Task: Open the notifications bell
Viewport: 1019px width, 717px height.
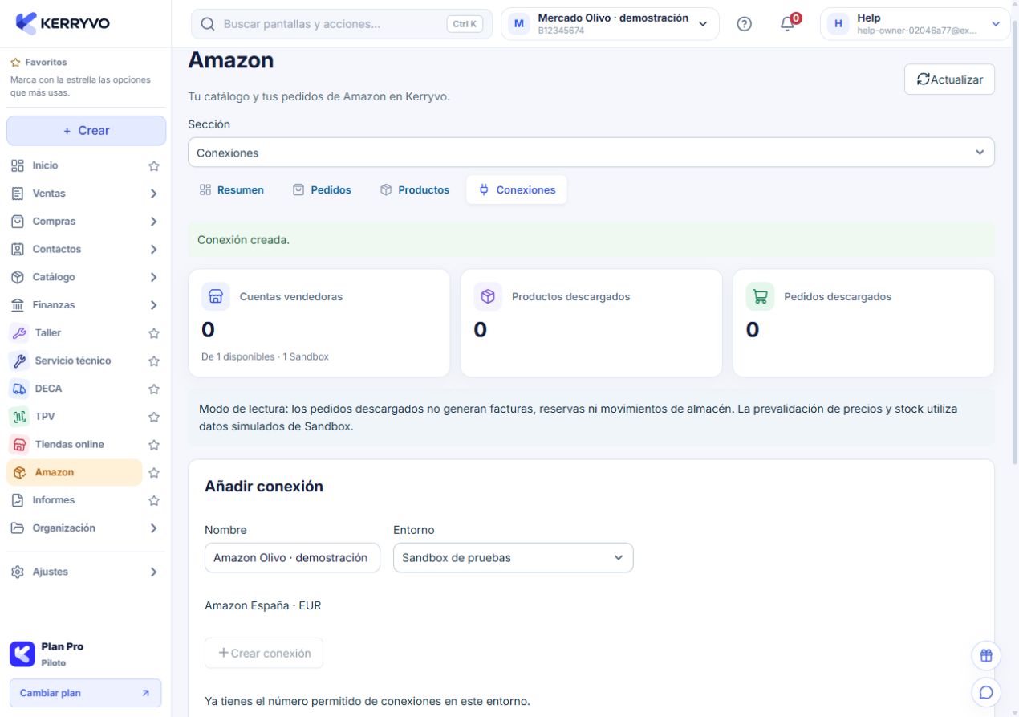Action: (x=788, y=23)
